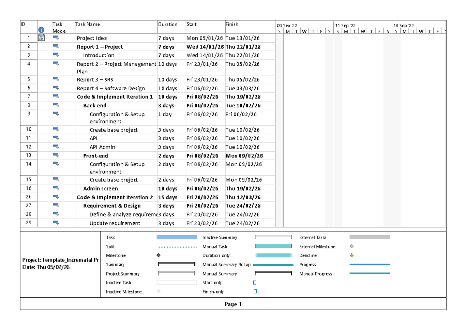466x330 pixels.
Task: Click the Finish-only bracket symbol in legend
Action: click(255, 292)
